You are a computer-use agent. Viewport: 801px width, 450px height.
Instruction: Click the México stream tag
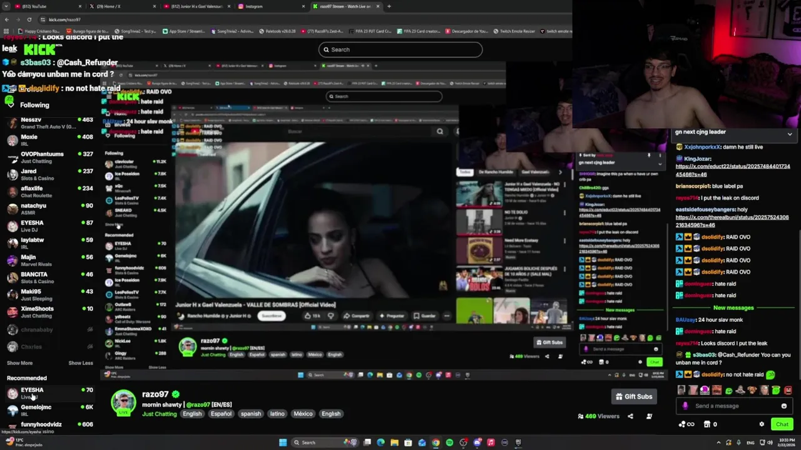(303, 414)
